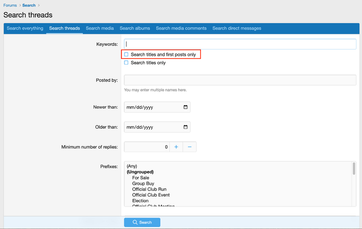This screenshot has height=229, width=362.
Task: Click the minimum replies number field
Action: 147,147
